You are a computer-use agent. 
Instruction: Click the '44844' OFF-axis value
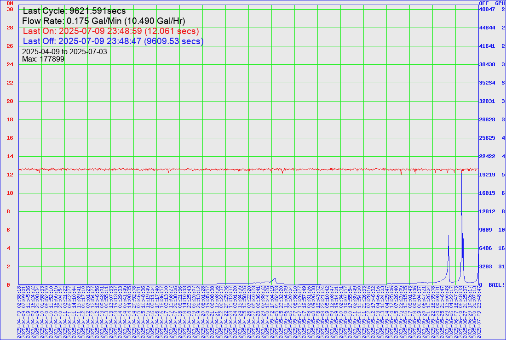487,28
